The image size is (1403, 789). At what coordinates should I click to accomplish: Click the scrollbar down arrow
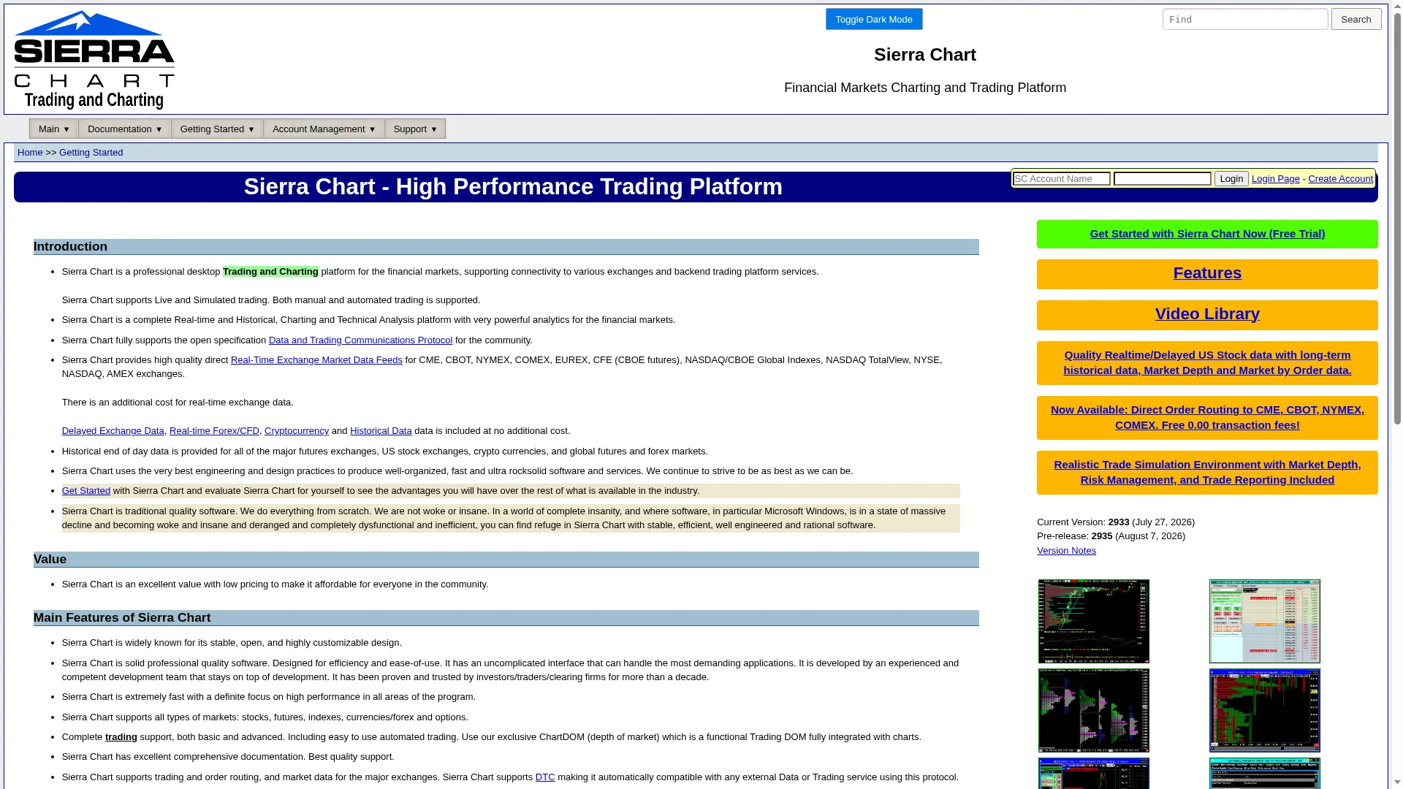pos(1397,784)
